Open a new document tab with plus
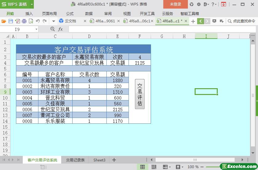258x170 pixels. point(193,21)
